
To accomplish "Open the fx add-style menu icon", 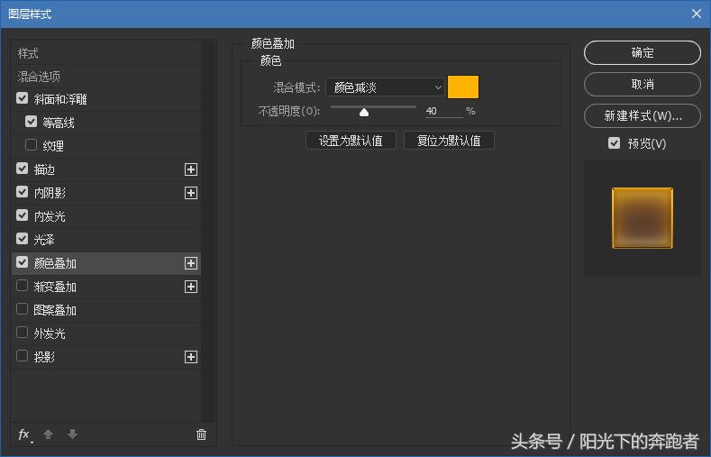I will 25,434.
